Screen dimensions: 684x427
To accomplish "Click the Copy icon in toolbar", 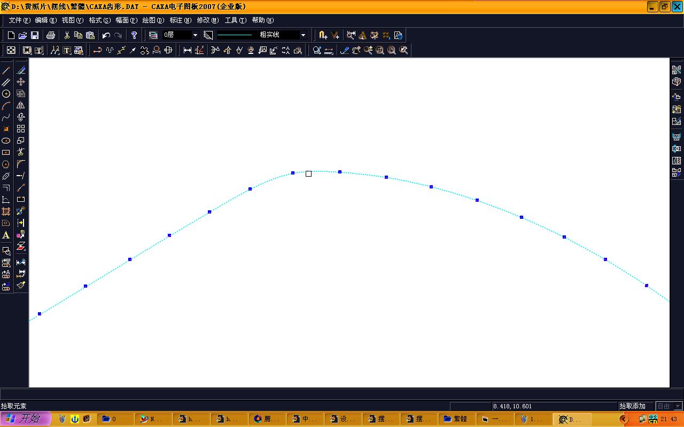I will point(79,35).
